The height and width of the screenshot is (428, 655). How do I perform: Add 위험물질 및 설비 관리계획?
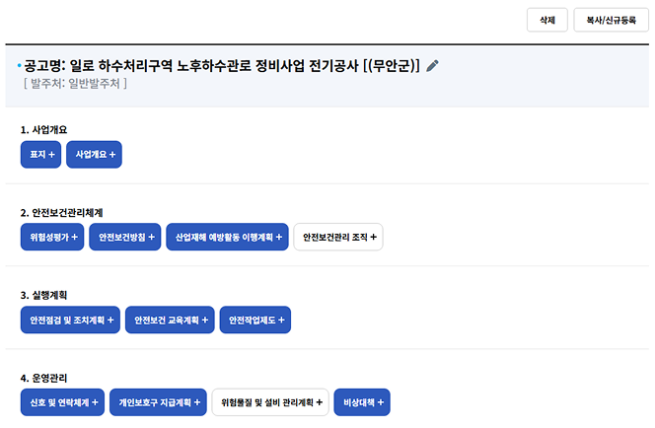point(270,402)
